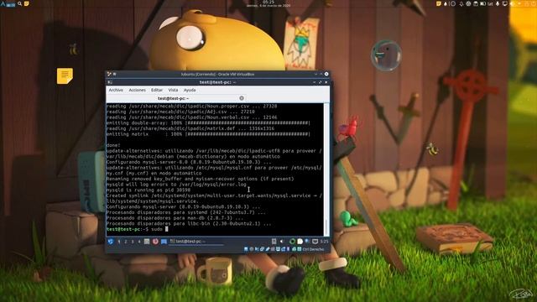Viewport: 537px width, 302px height.
Task: Click the guest panel clock 5:25
Action: [324, 242]
